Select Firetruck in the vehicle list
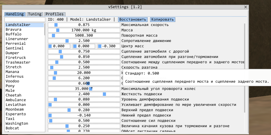 pyautogui.click(x=14, y=58)
